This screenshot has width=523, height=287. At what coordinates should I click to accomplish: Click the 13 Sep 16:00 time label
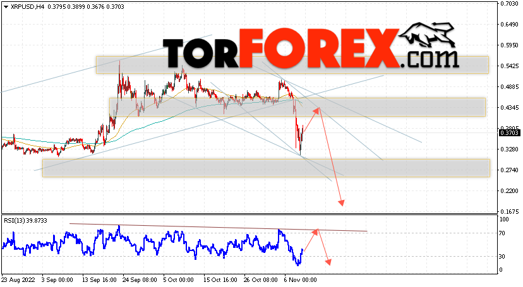pos(99,279)
